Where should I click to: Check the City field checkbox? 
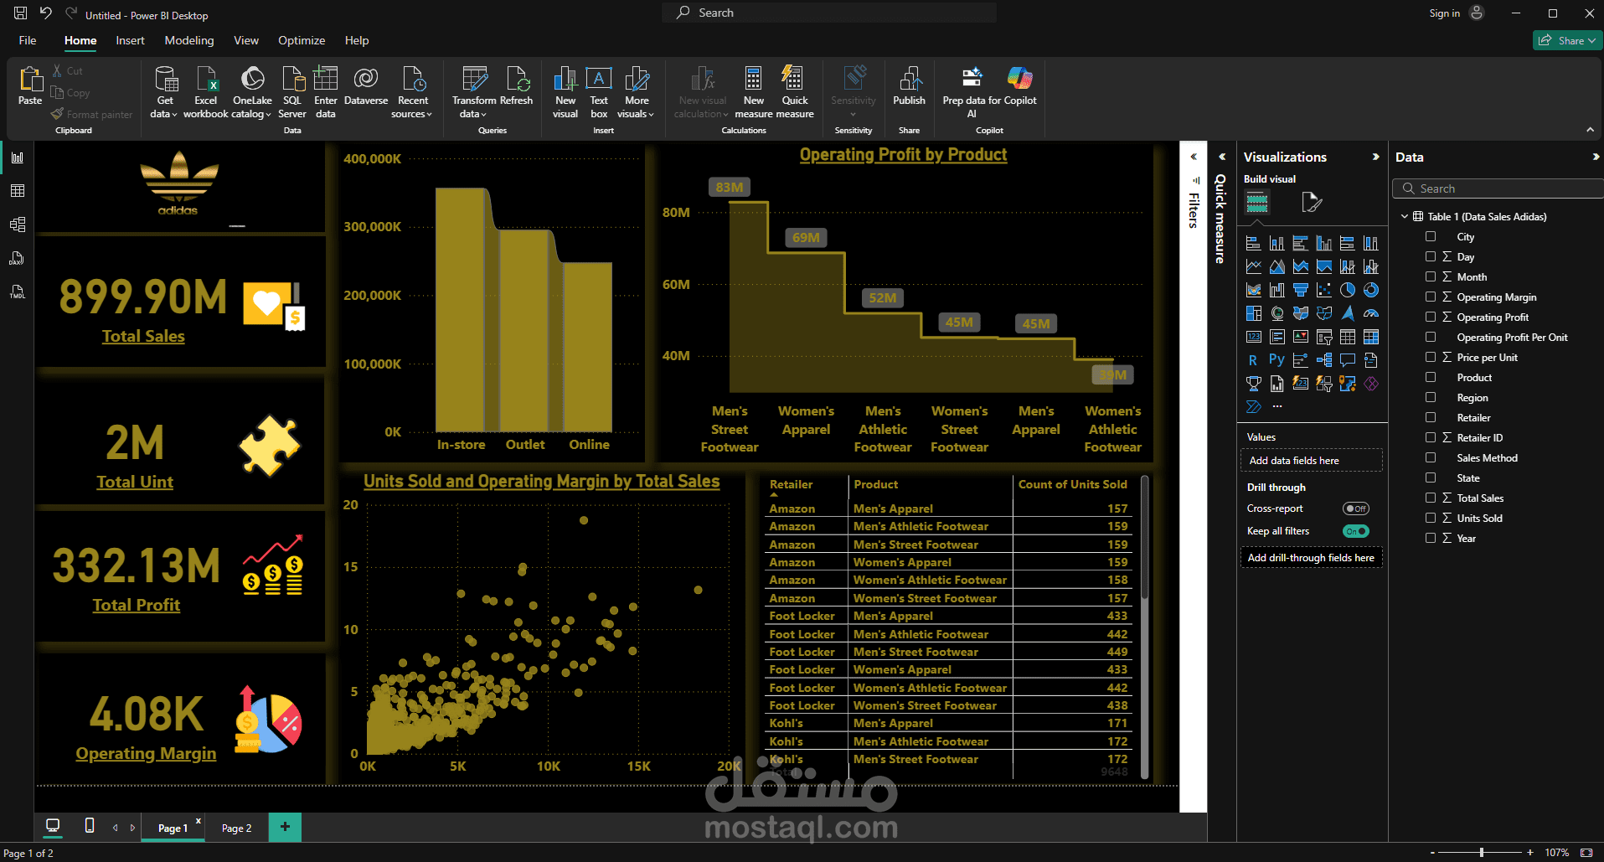pos(1431,237)
